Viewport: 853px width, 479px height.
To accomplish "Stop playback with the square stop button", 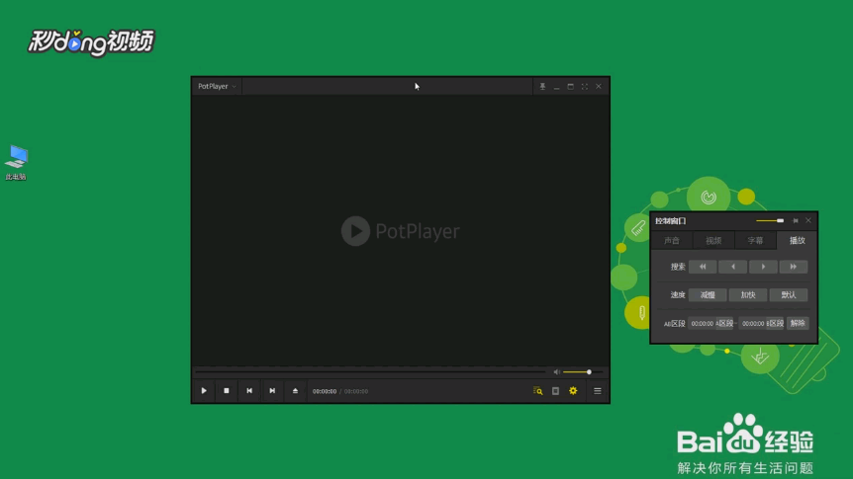I will (227, 391).
